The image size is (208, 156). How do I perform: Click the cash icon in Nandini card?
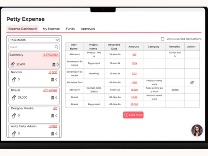coord(14,79)
